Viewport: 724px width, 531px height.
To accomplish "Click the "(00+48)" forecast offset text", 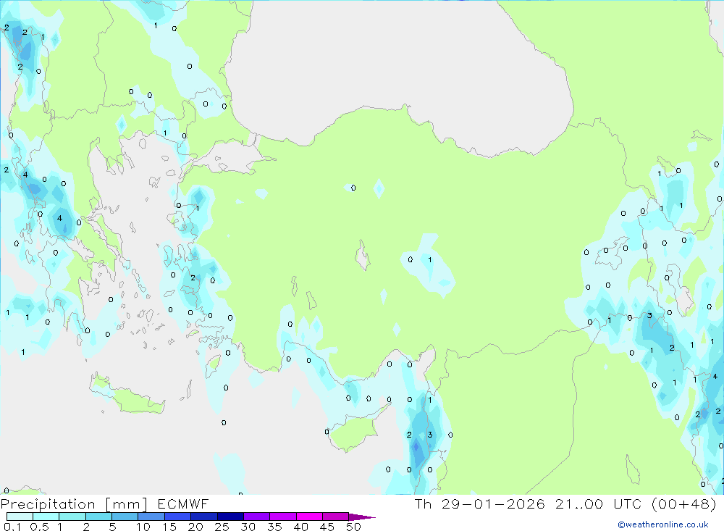I will click(684, 503).
